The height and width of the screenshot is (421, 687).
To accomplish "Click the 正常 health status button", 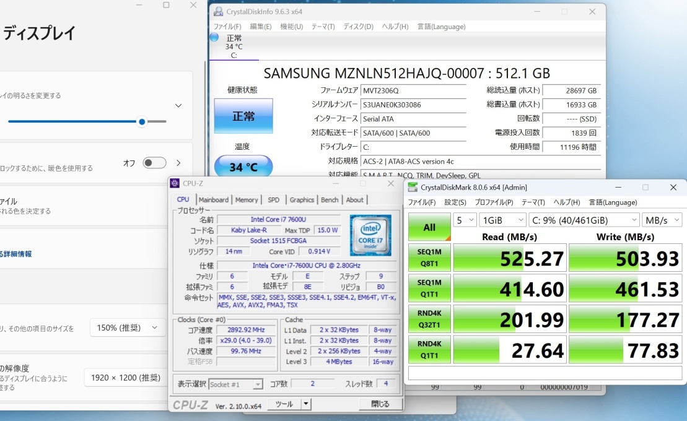I will (x=243, y=116).
